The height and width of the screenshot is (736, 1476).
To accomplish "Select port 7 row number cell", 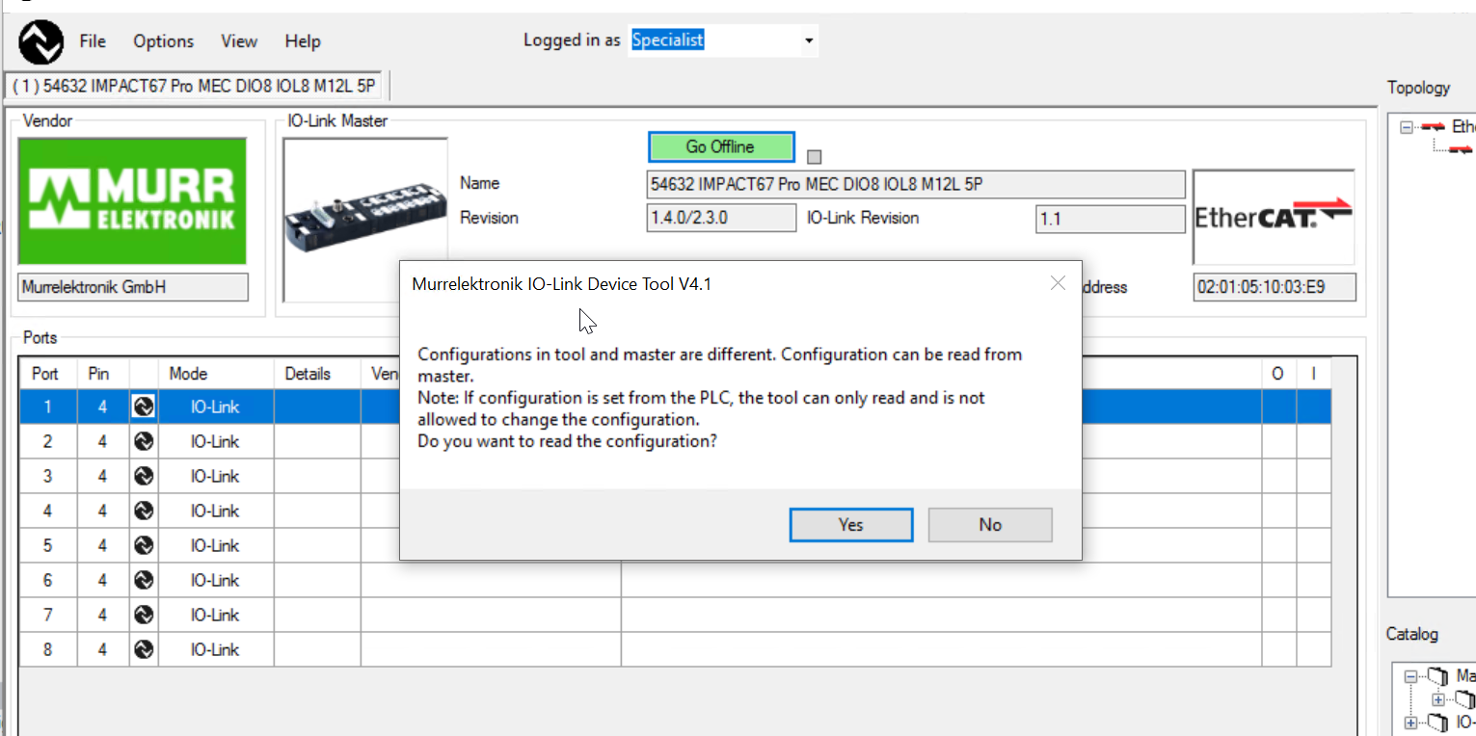I will tap(47, 615).
